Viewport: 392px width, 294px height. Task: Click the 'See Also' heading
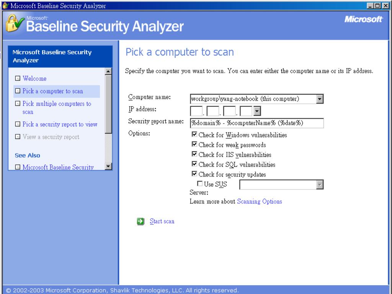tap(28, 155)
